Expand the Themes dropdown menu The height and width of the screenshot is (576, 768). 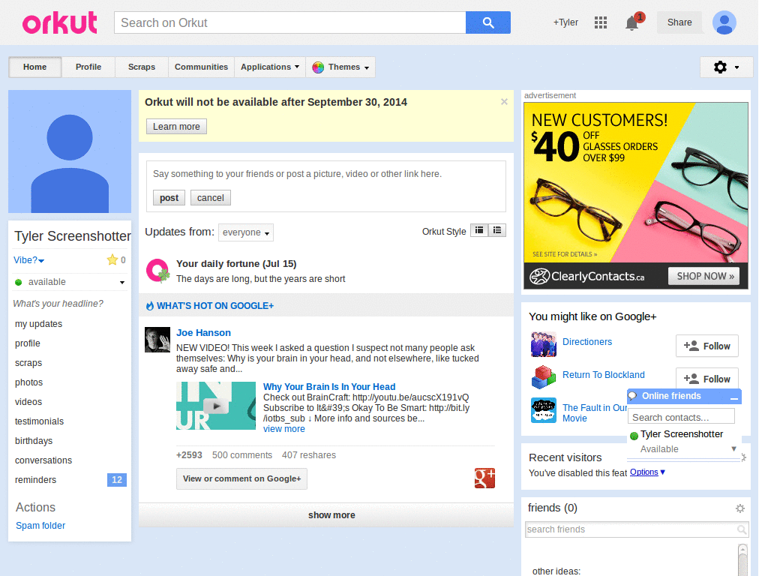tap(341, 67)
